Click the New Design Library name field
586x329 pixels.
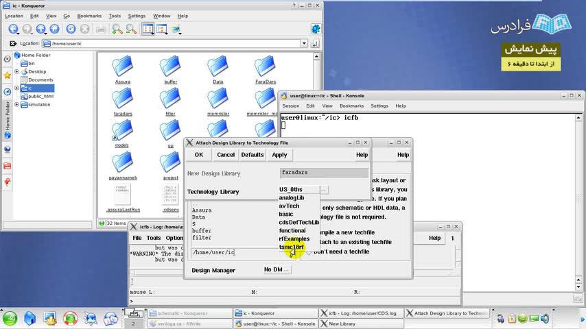pos(324,173)
